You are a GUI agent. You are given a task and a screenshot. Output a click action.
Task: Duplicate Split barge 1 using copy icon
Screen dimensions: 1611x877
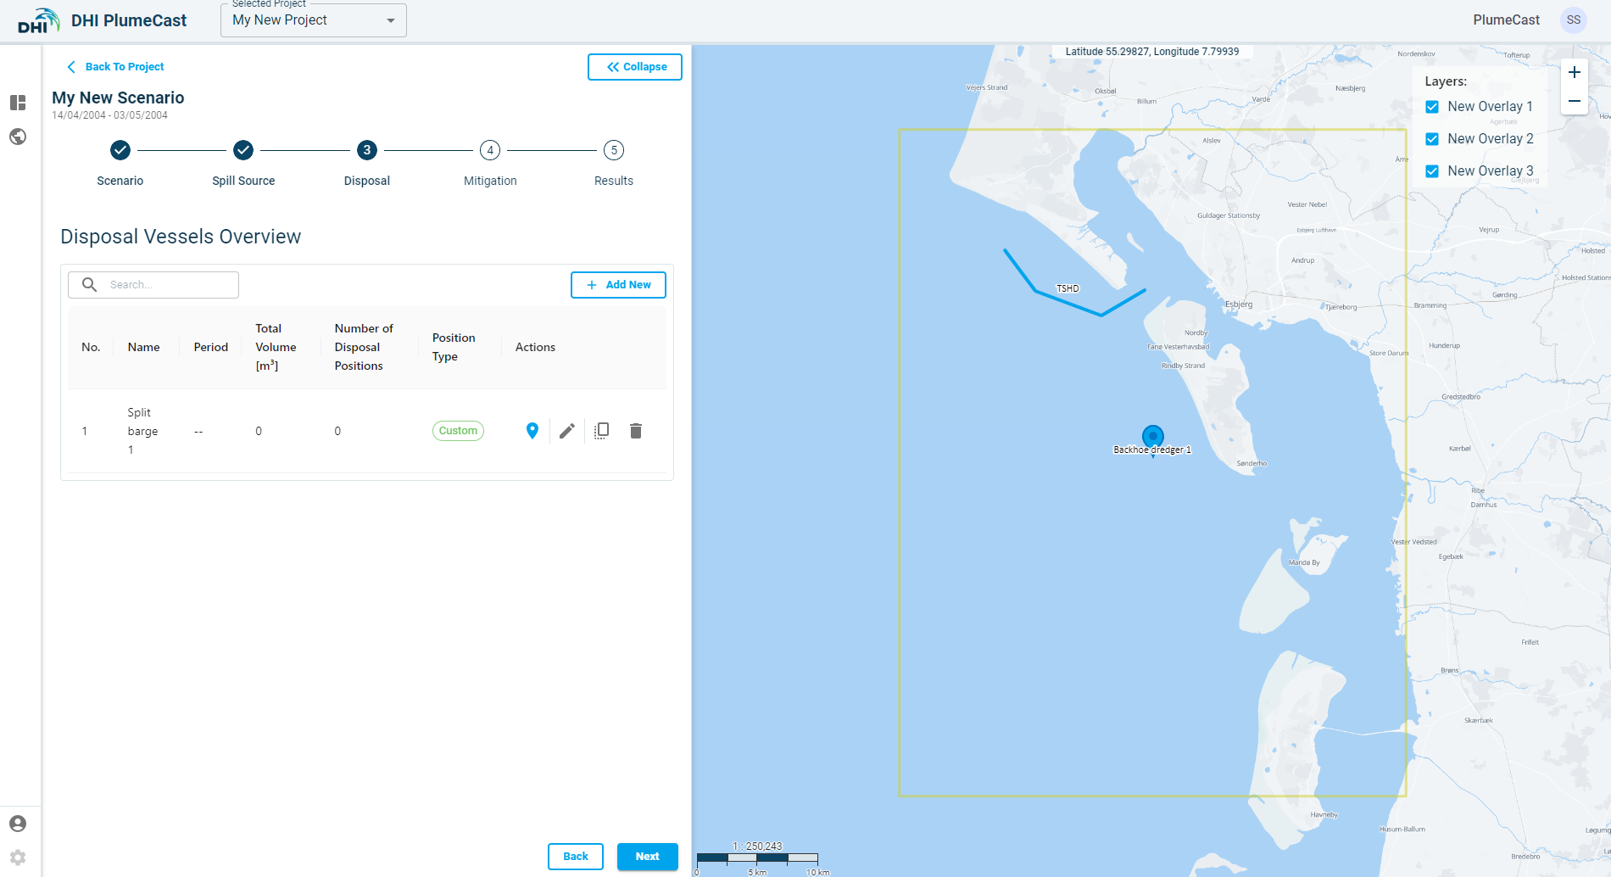[x=602, y=431]
